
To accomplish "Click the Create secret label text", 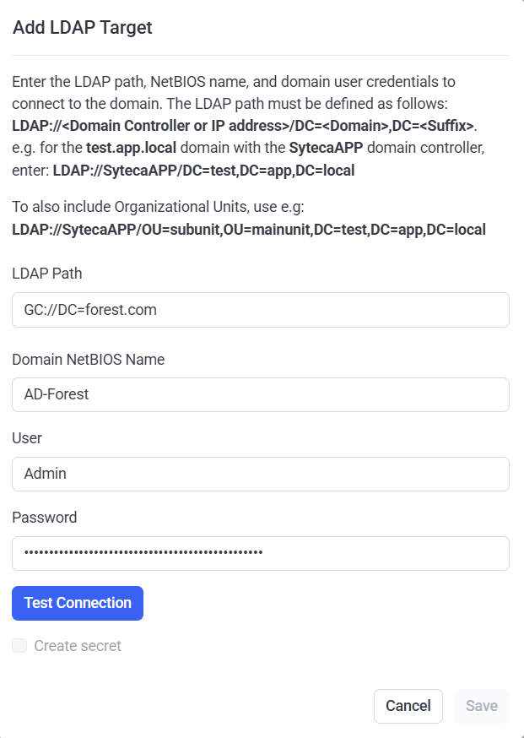I will coord(78,646).
